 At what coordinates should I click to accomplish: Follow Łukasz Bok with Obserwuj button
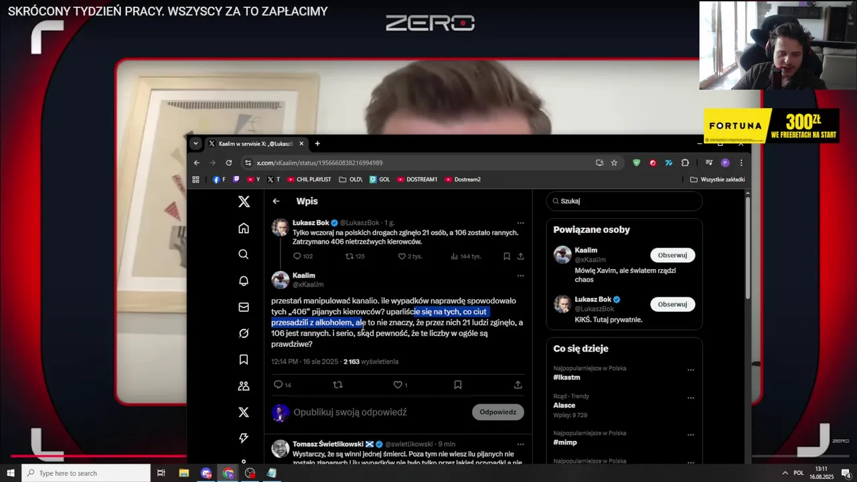pyautogui.click(x=672, y=304)
